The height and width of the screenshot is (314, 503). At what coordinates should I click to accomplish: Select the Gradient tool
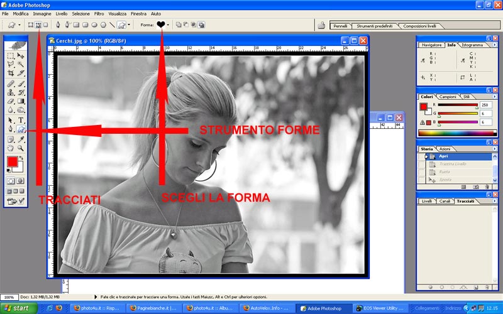pyautogui.click(x=21, y=101)
